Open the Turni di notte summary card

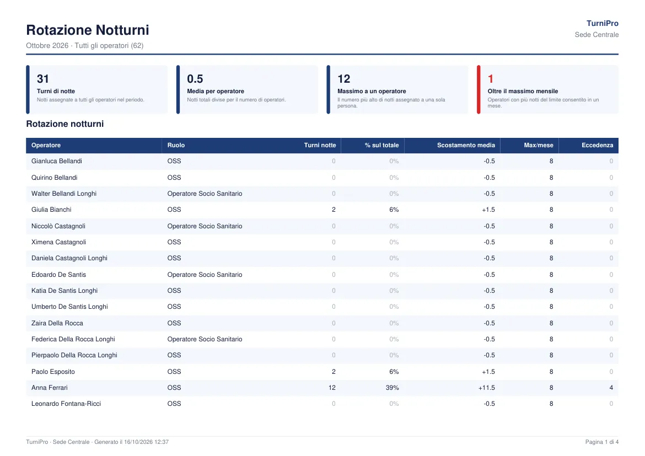coord(96,89)
